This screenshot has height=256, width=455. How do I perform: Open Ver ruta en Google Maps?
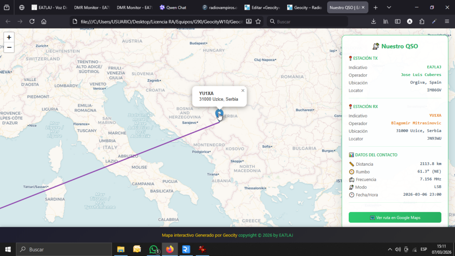pos(395,217)
